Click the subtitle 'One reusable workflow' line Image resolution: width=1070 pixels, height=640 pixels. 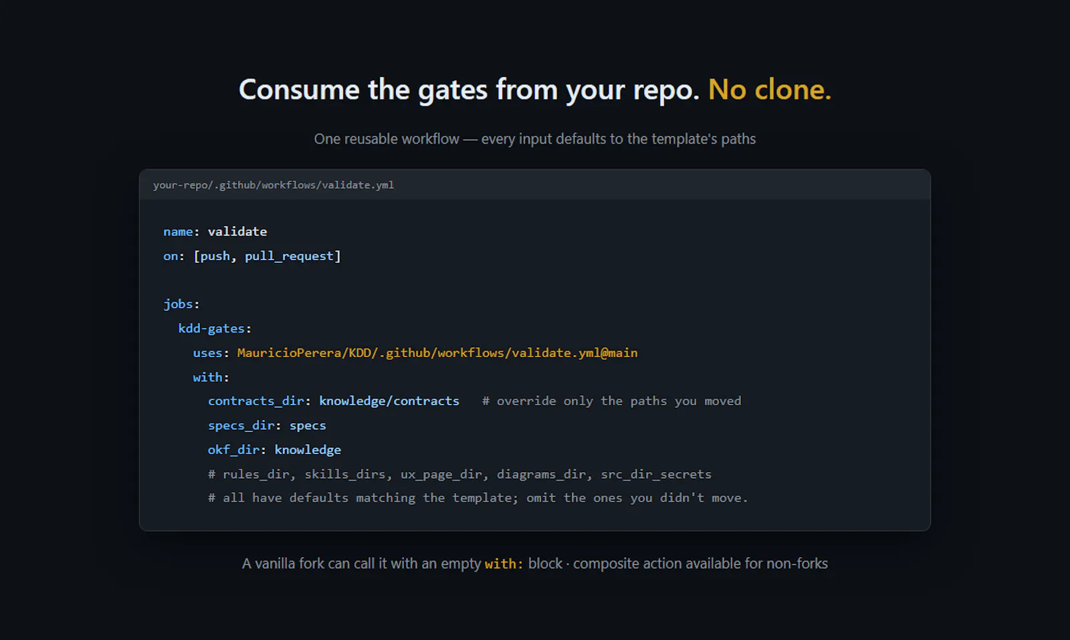coord(535,139)
